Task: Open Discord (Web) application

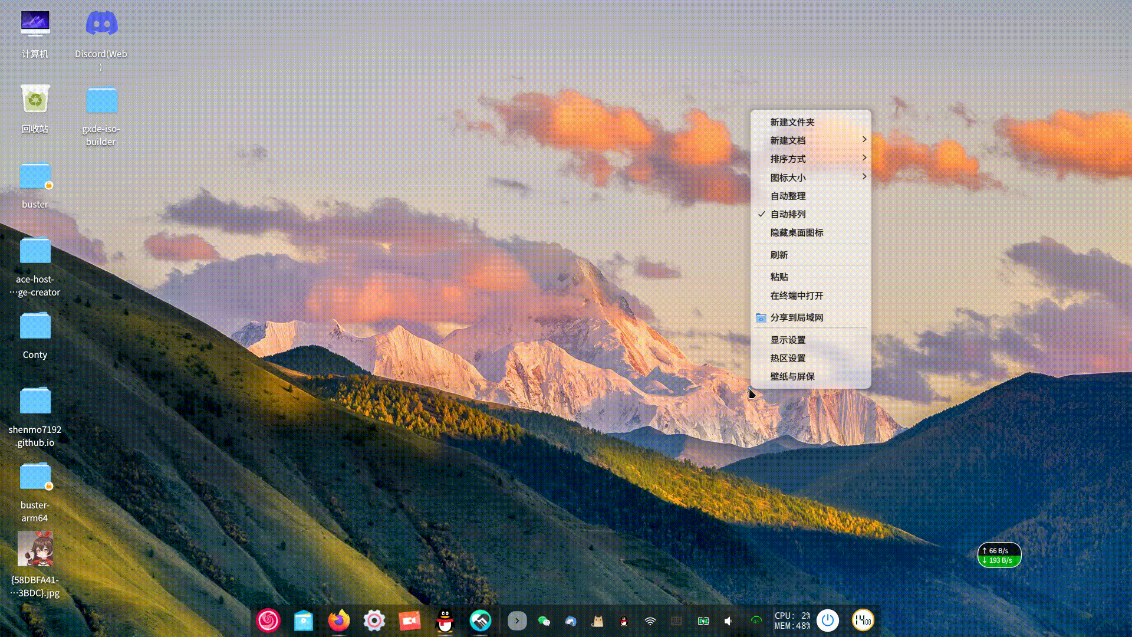Action: [101, 24]
